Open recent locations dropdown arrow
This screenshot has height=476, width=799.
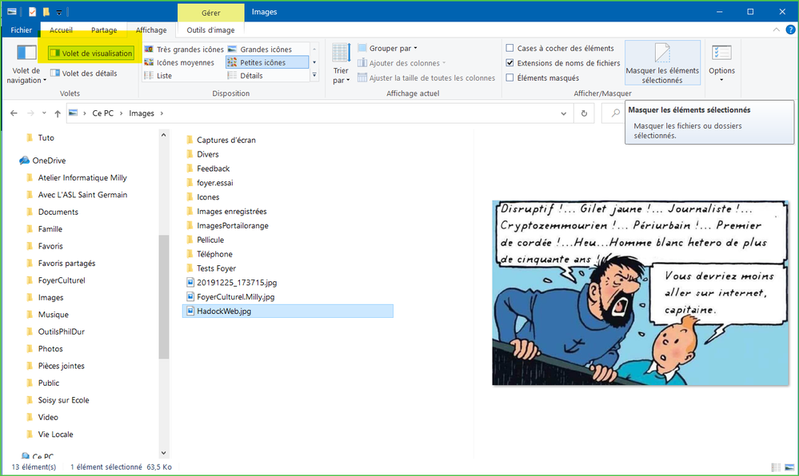[44, 113]
